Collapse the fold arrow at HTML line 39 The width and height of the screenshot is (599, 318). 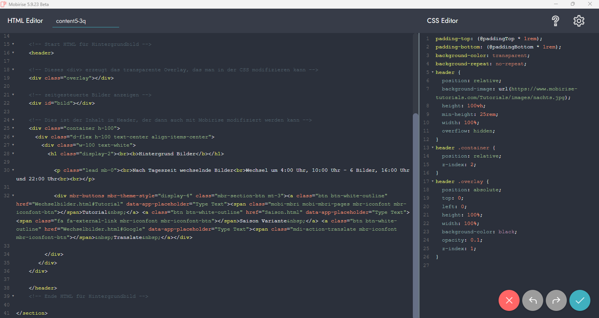[13, 296]
